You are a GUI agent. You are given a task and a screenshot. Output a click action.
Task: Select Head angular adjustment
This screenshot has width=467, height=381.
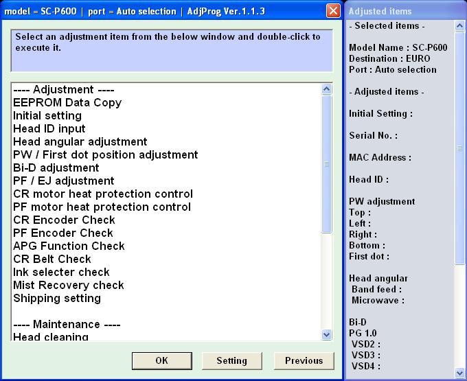tap(80, 142)
